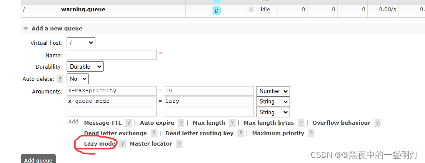
Task: Add the Dead letter exchange argument
Action: (x=115, y=133)
